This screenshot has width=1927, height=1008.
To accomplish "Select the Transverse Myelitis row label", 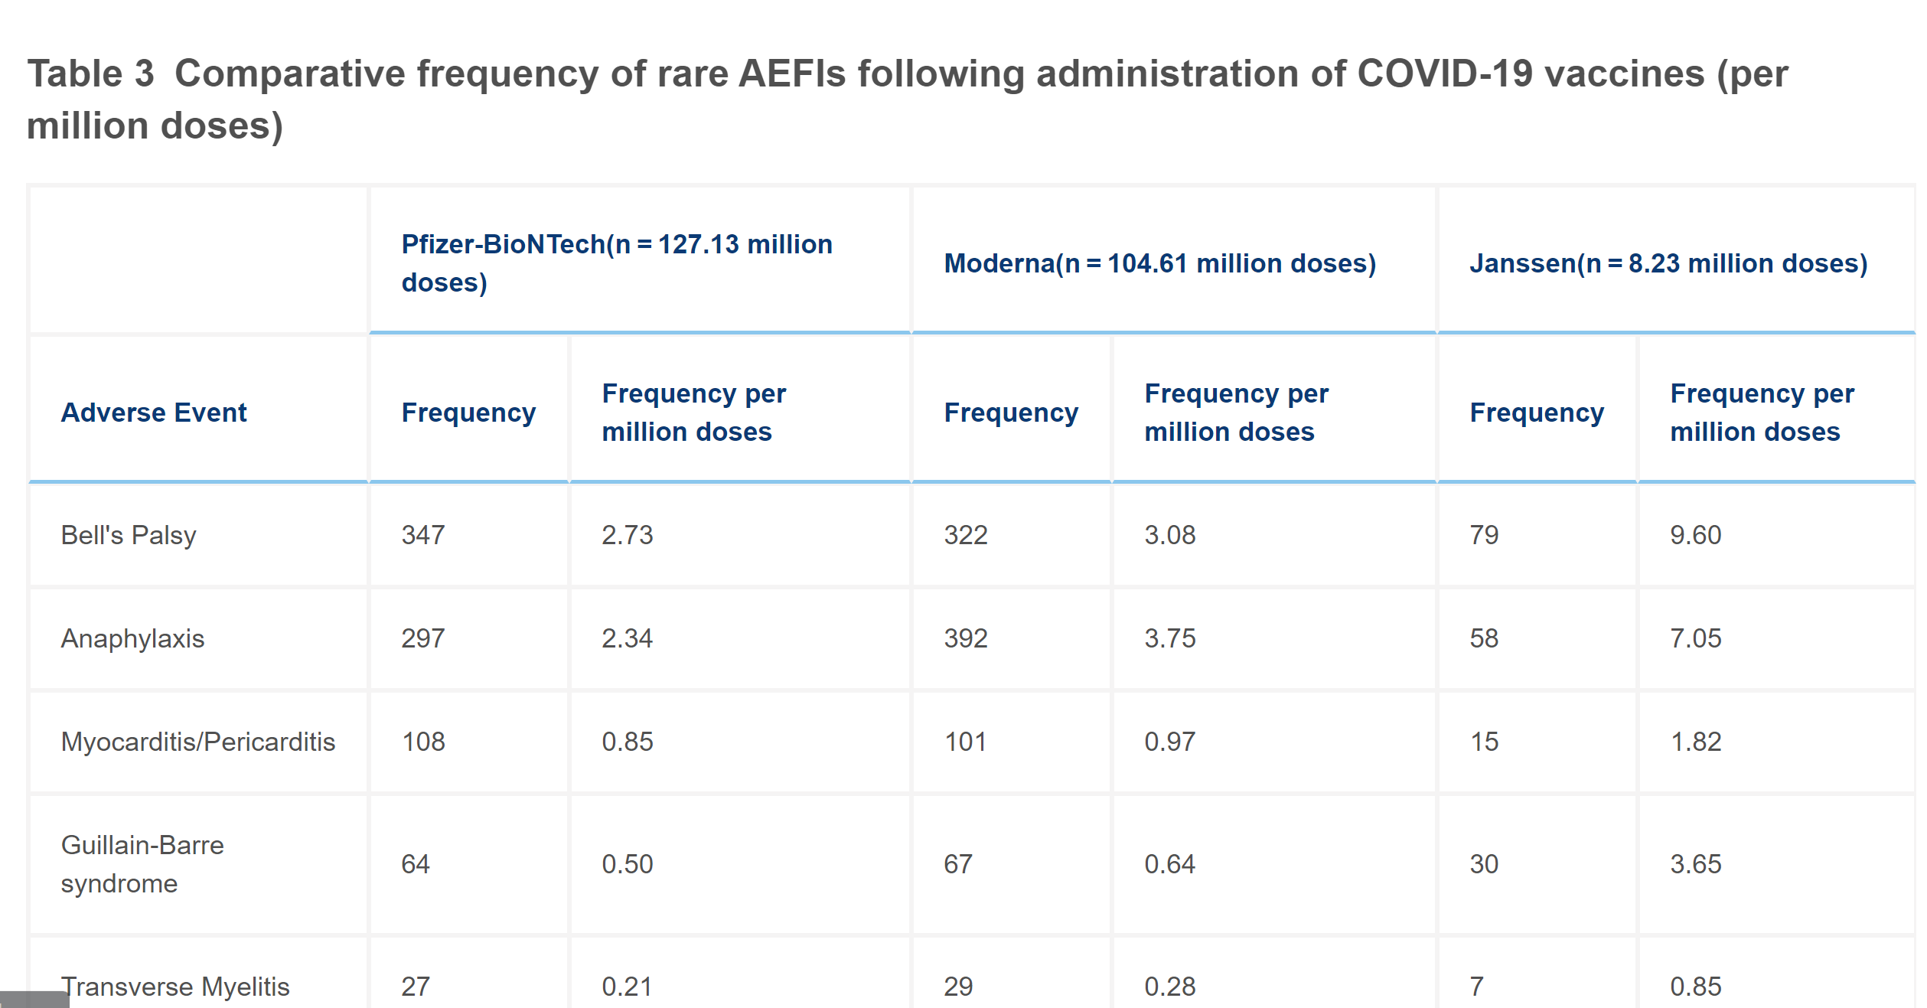I will pyautogui.click(x=175, y=987).
